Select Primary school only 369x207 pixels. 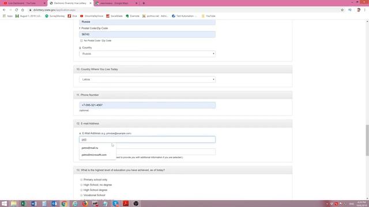click(81, 180)
